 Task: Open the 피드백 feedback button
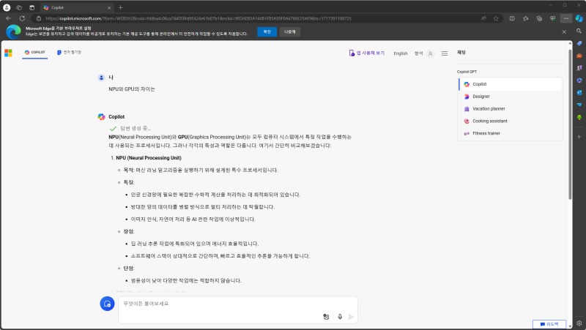[549, 324]
